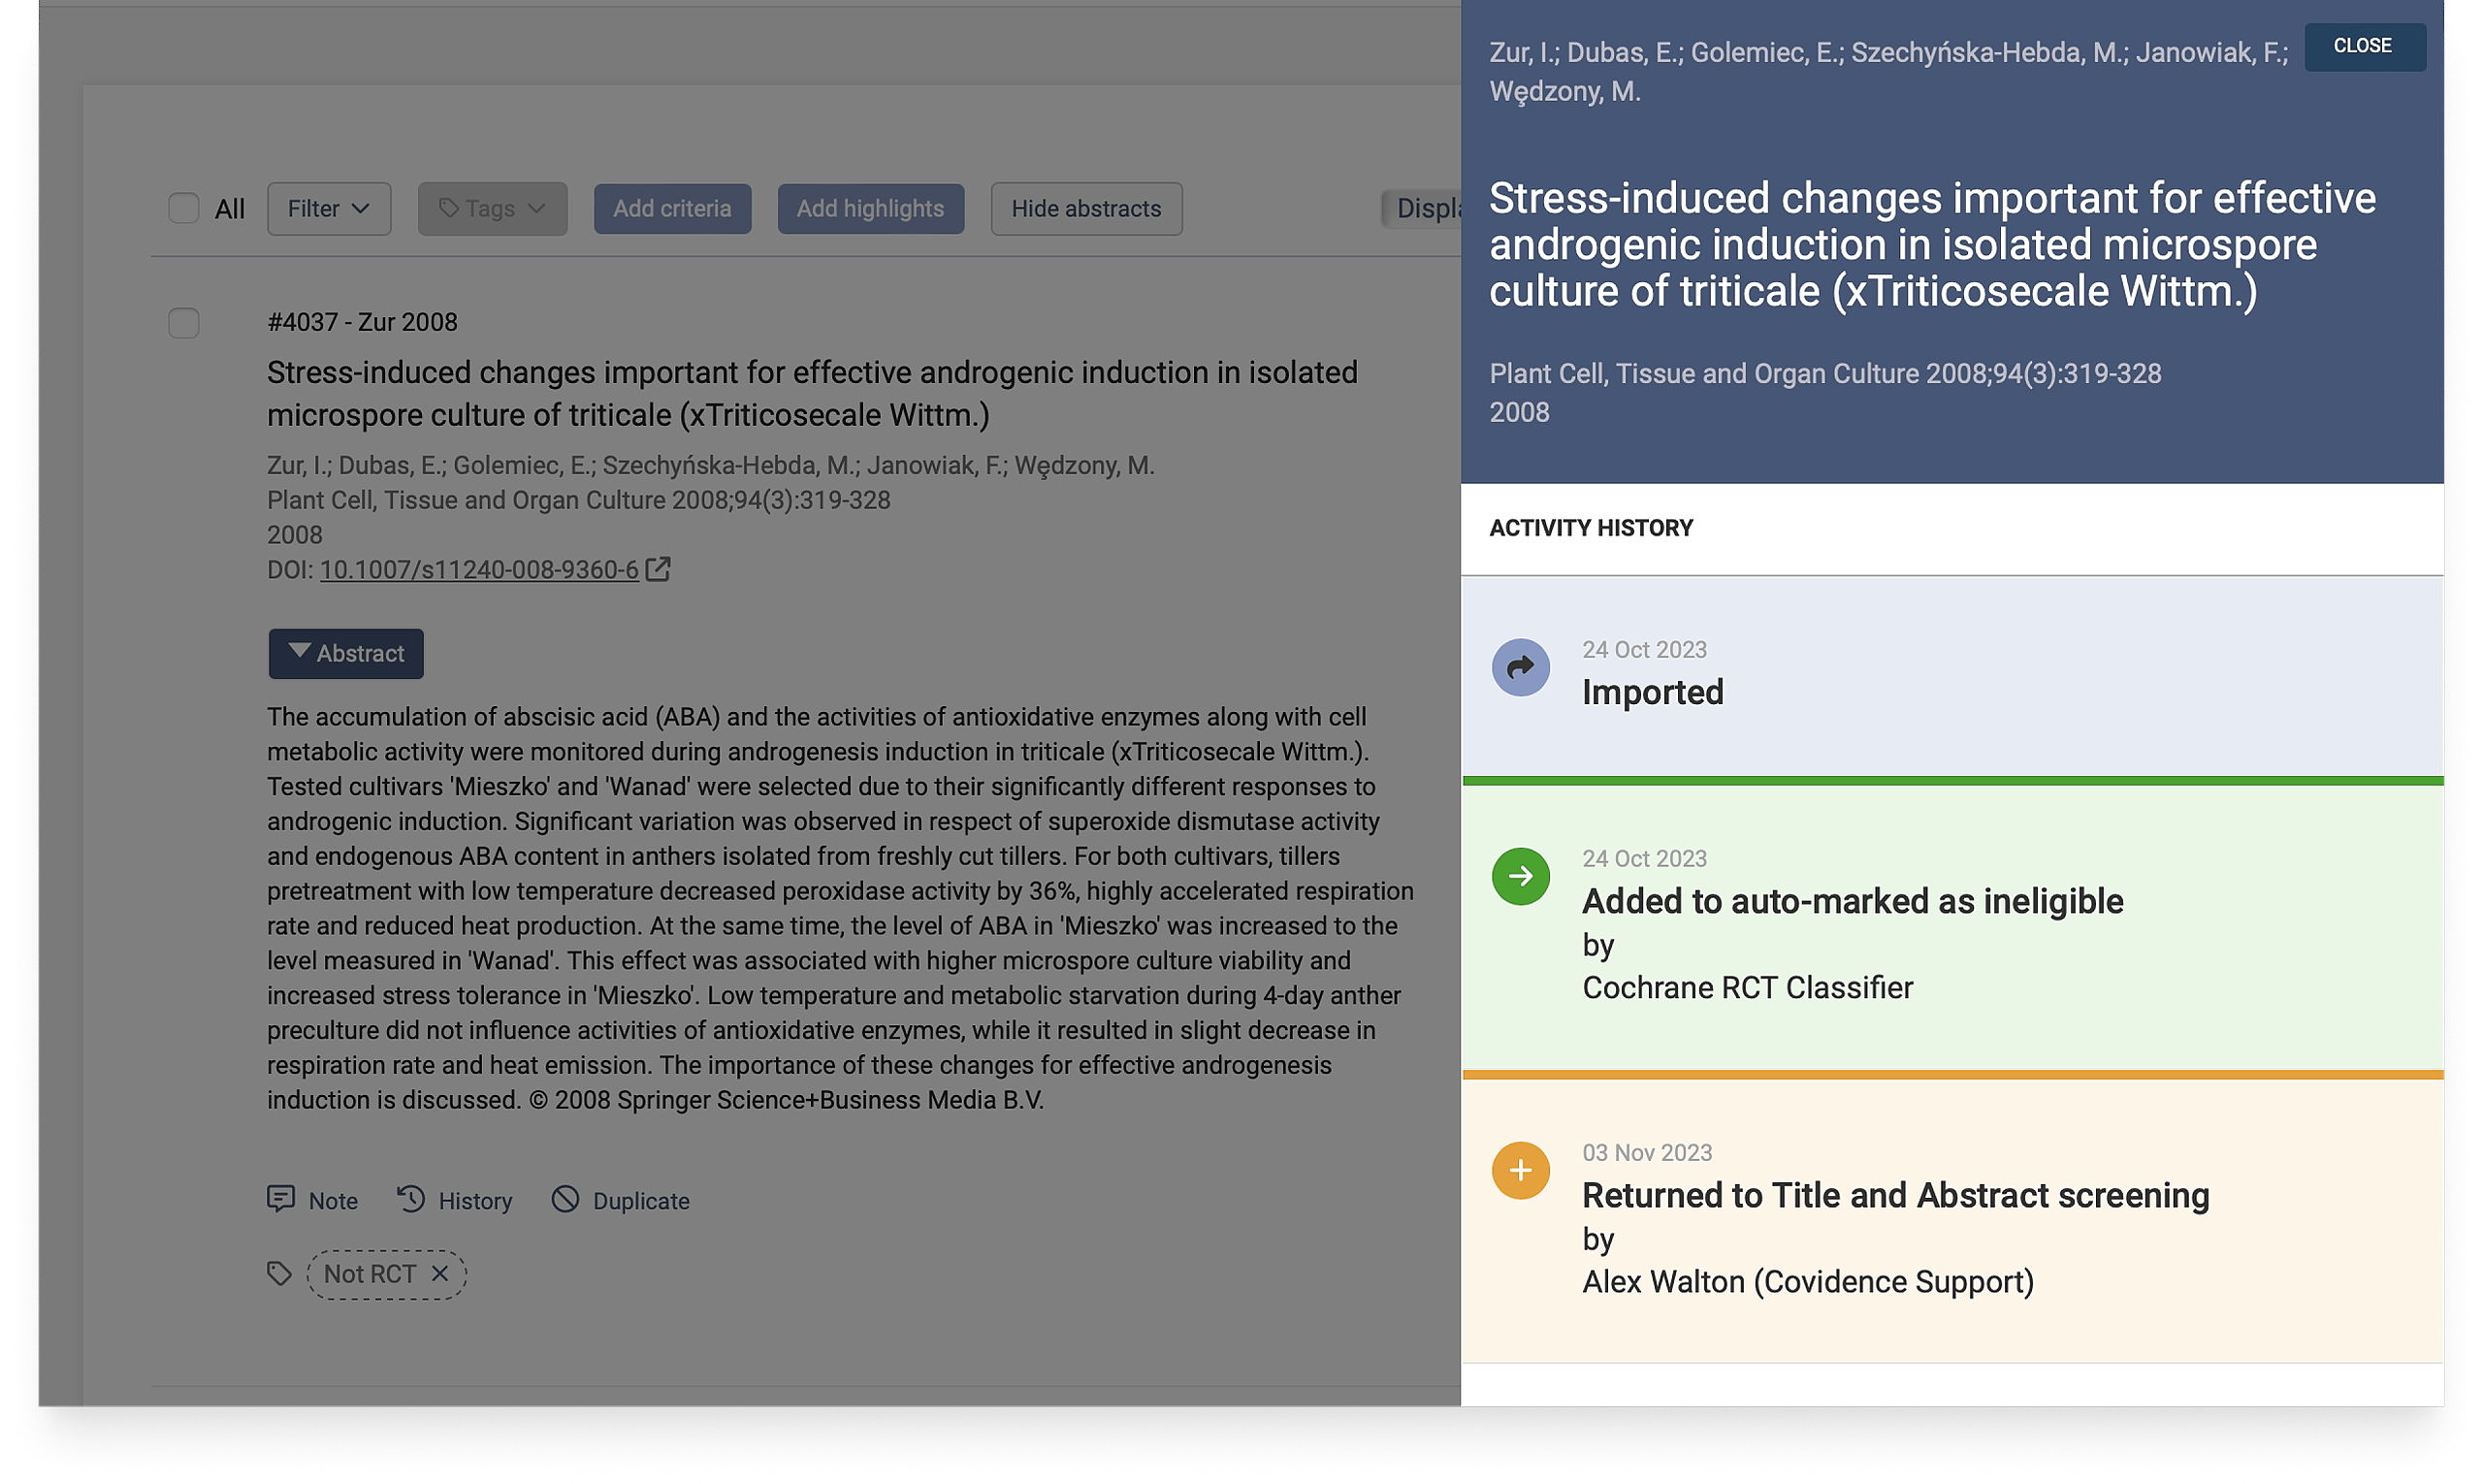Click the Duplicate ban-circle icon

pos(565,1199)
